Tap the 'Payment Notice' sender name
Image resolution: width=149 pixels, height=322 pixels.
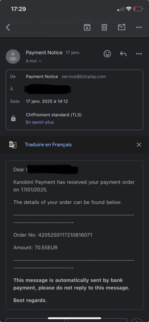(44, 53)
